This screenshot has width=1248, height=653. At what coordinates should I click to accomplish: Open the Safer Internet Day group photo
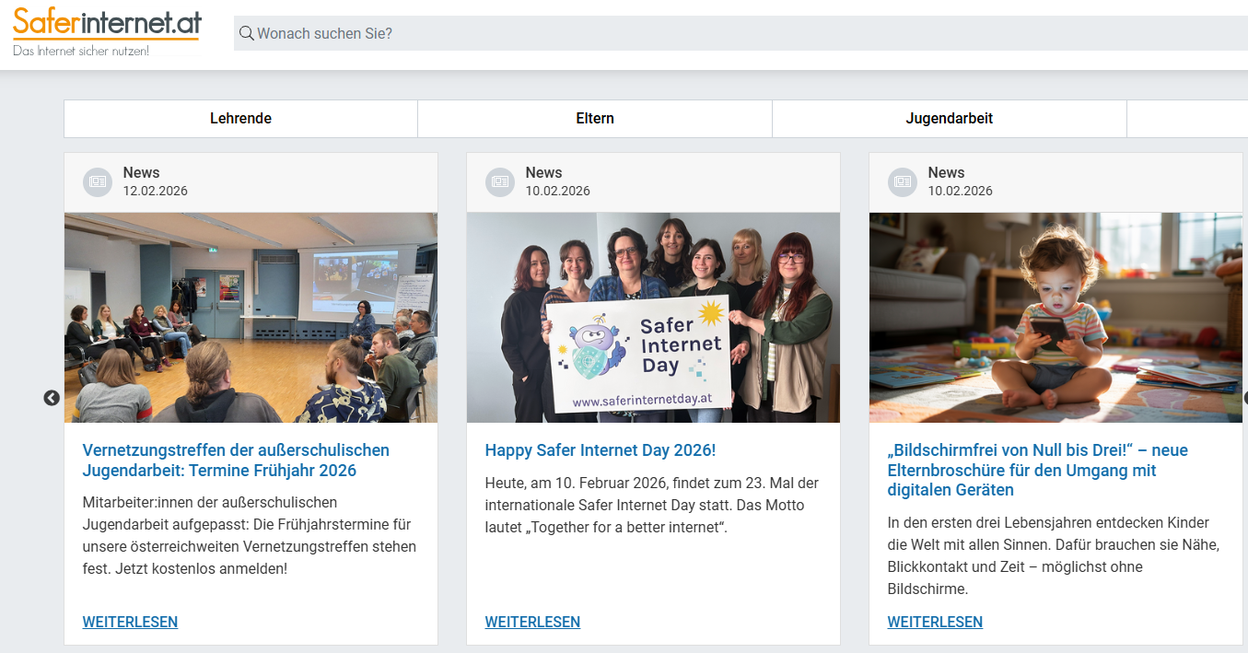pos(653,318)
